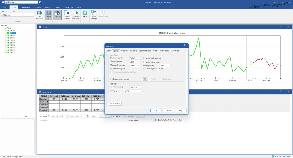This screenshot has height=158, width=293.
Task: Click Cancel in the Options dialog
Action: [x=168, y=111]
